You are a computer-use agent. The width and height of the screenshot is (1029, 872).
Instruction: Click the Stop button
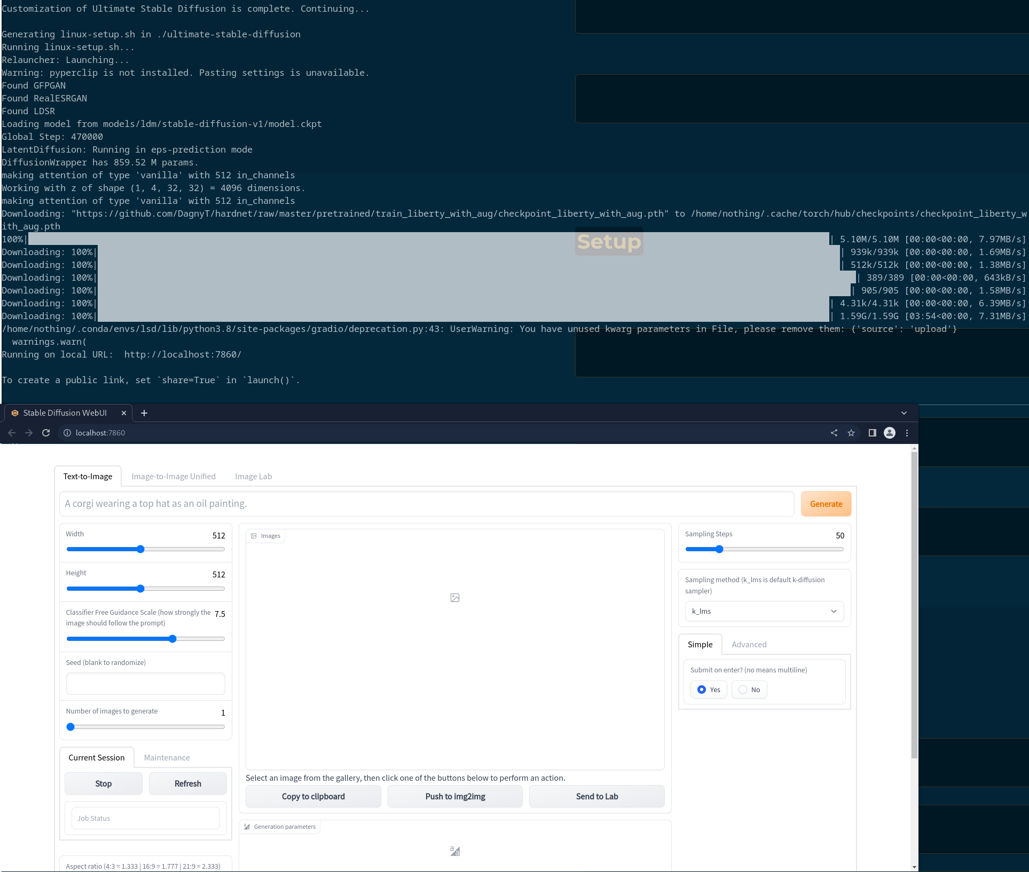tap(104, 784)
